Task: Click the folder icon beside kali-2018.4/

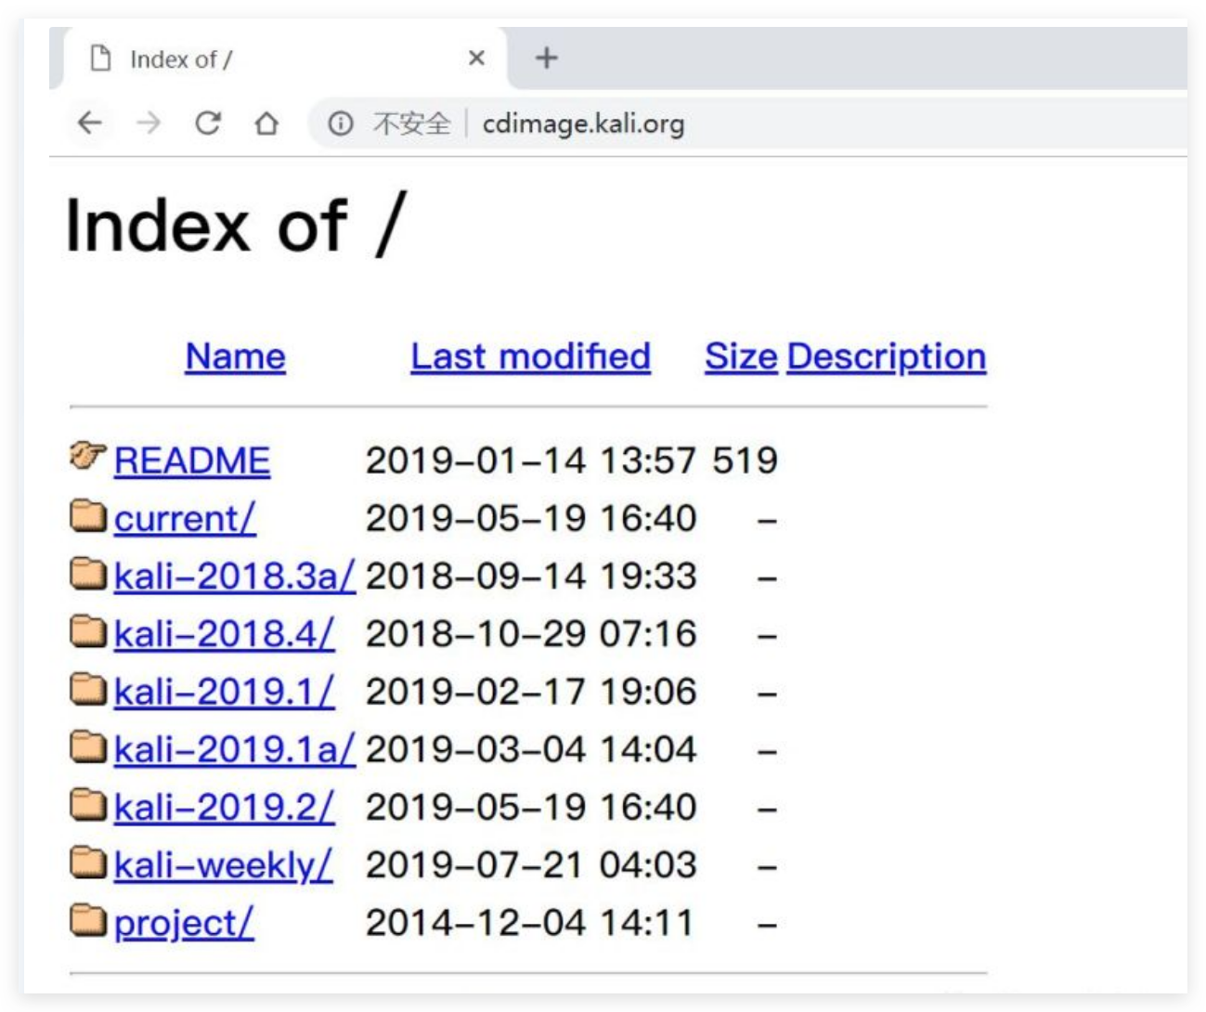Action: tap(88, 630)
